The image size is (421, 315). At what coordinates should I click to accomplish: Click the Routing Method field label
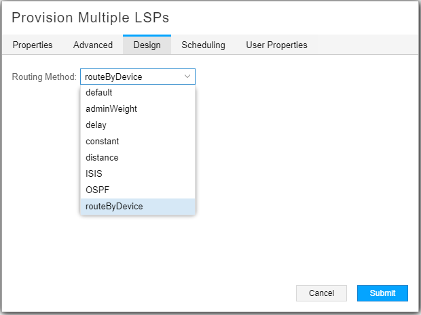[44, 77]
